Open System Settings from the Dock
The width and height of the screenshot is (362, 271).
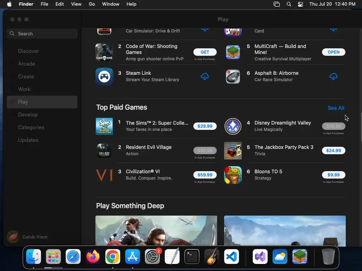[x=152, y=257]
